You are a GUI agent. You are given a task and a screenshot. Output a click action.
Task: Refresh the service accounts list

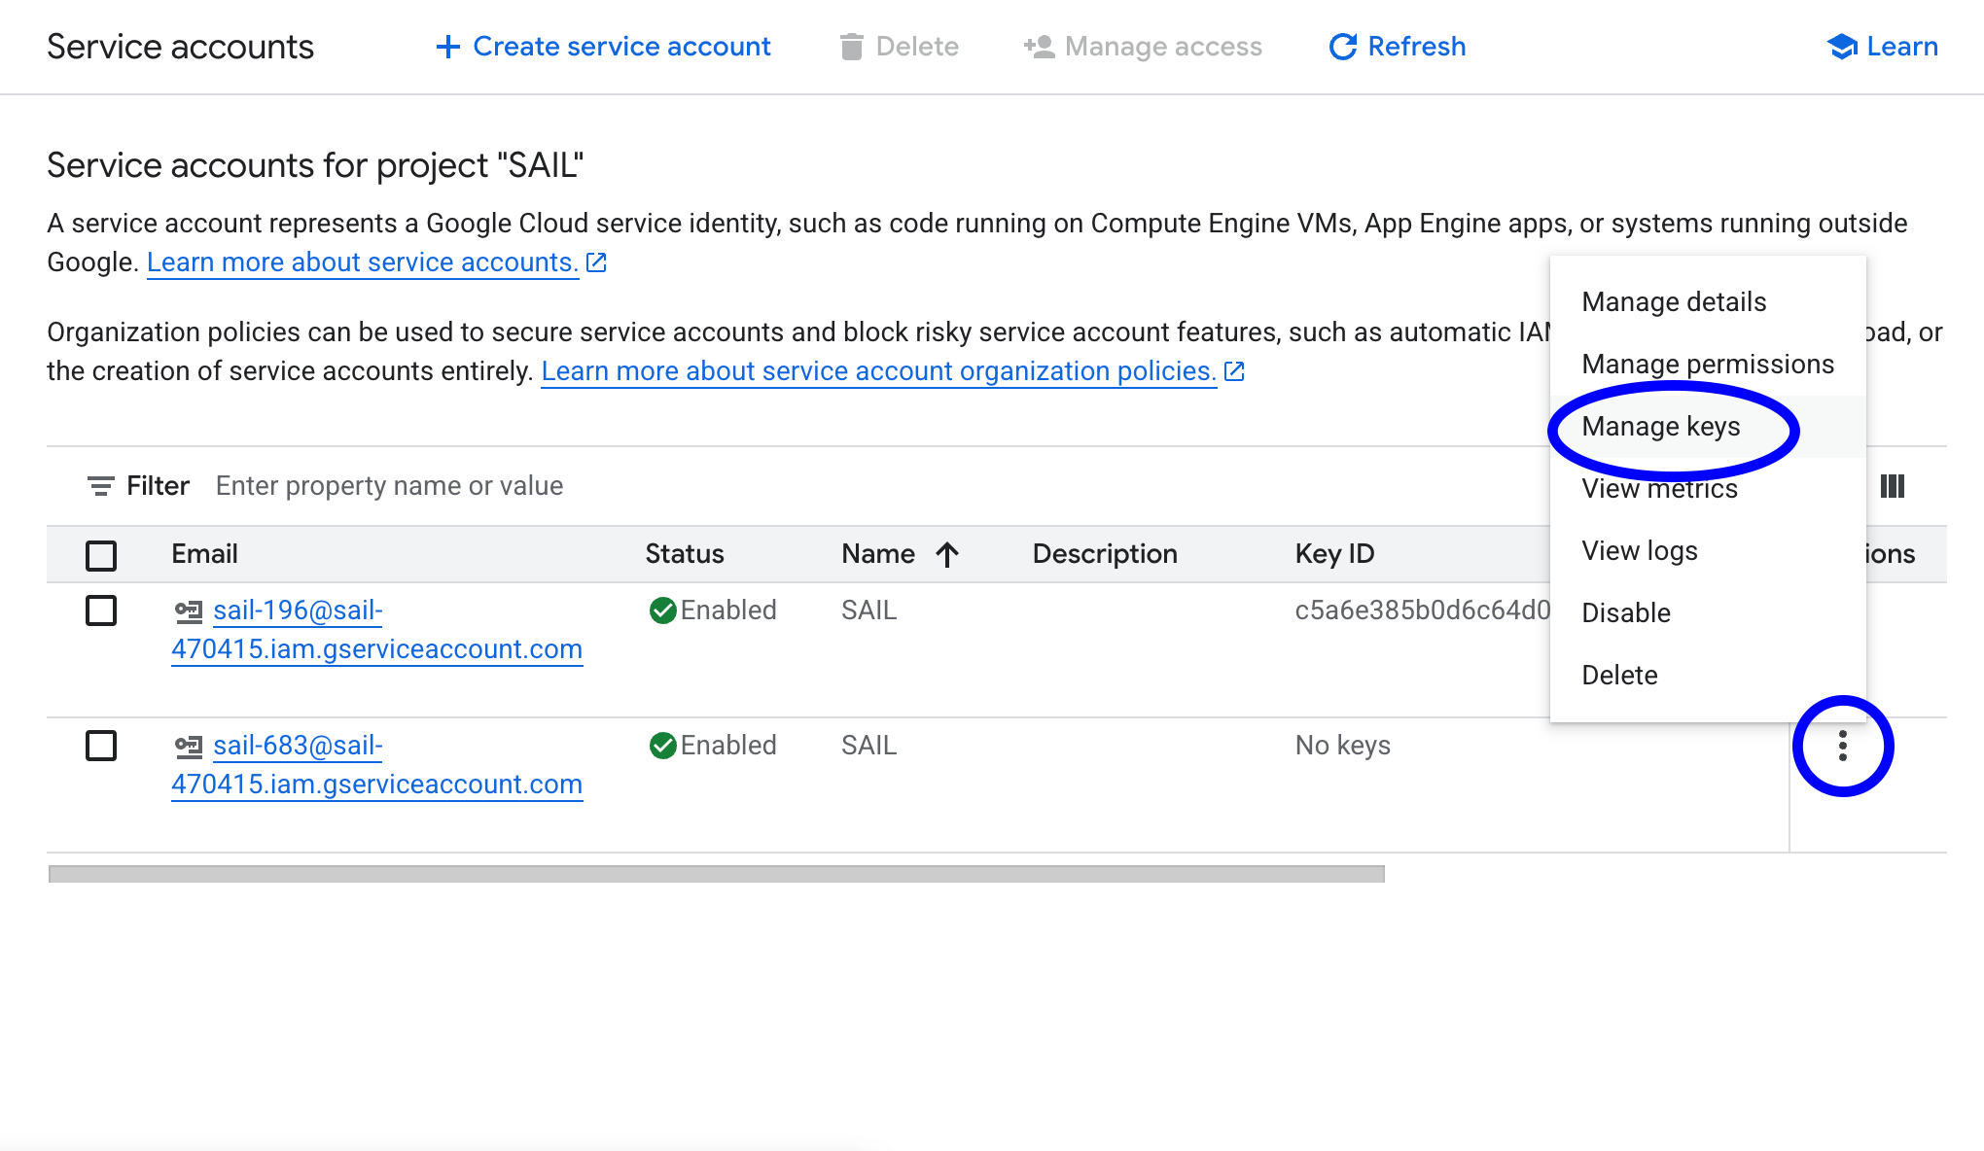tap(1397, 46)
